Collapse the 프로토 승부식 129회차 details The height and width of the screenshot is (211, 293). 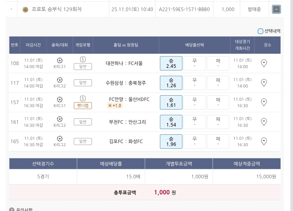click(276, 9)
